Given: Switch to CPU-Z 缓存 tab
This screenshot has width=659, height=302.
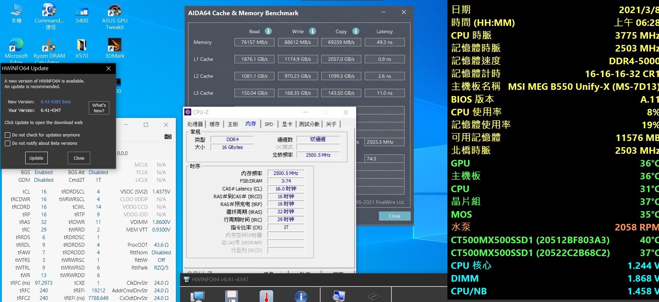Looking at the screenshot, I should click(214, 124).
